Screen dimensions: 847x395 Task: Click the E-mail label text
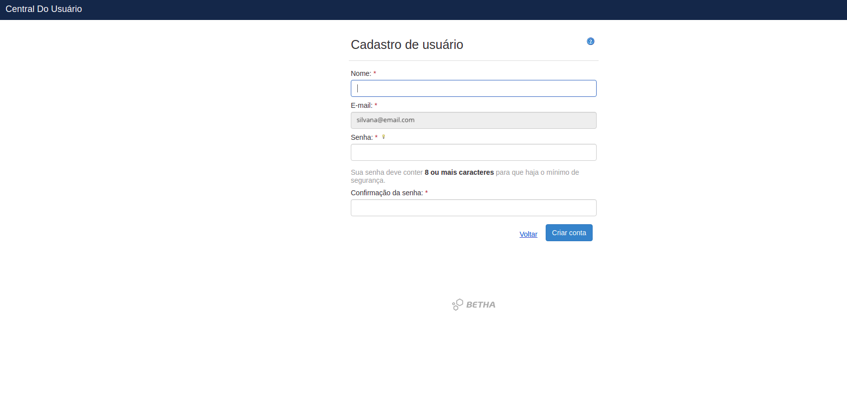[x=361, y=105]
